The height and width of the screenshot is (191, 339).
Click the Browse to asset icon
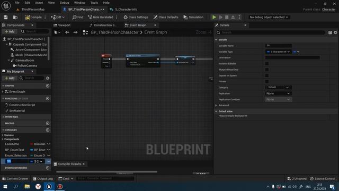(x=15, y=17)
